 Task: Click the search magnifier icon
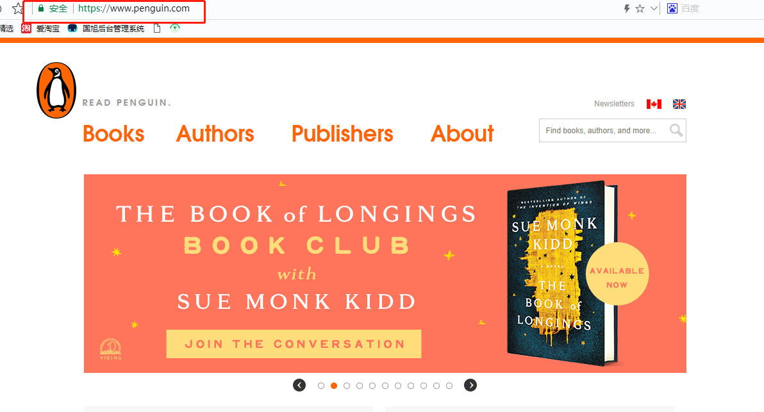676,131
